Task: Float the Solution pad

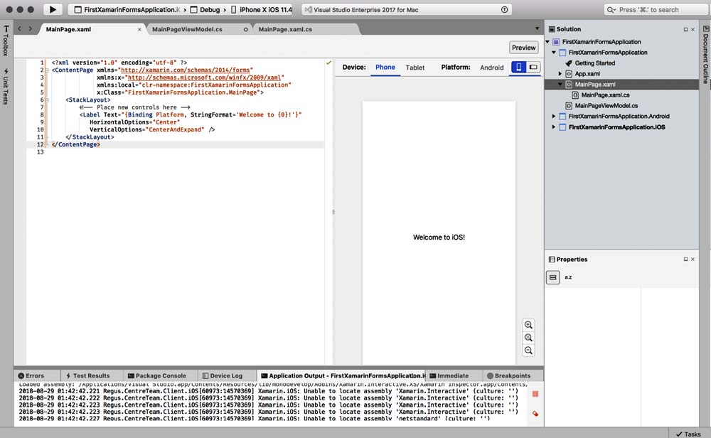Action: tap(685, 29)
